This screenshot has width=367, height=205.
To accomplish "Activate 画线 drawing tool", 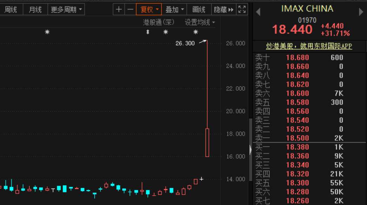I will [x=199, y=9].
